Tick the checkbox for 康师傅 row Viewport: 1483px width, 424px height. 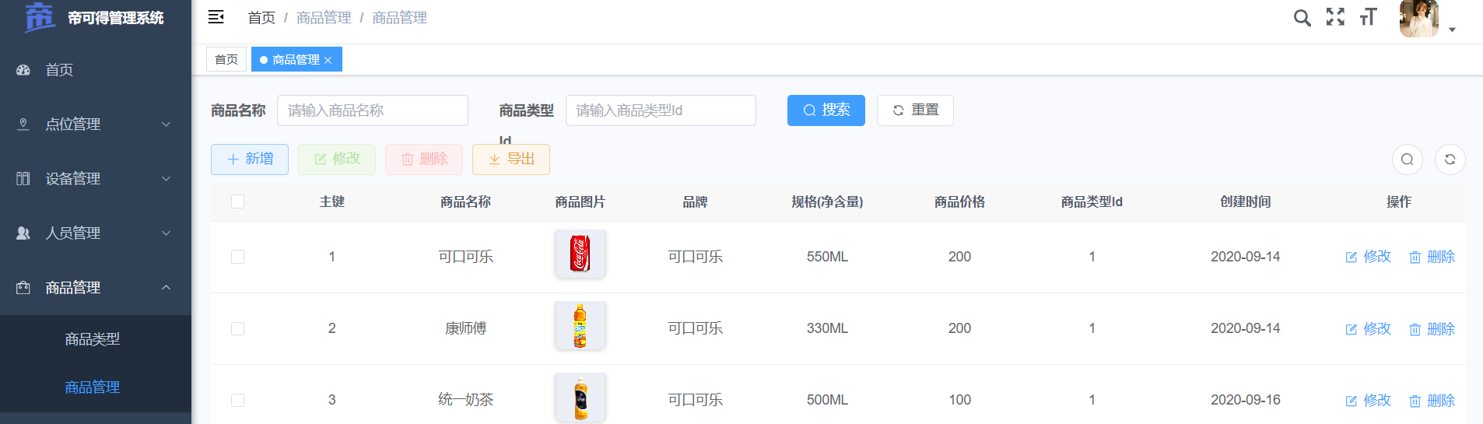coord(238,328)
